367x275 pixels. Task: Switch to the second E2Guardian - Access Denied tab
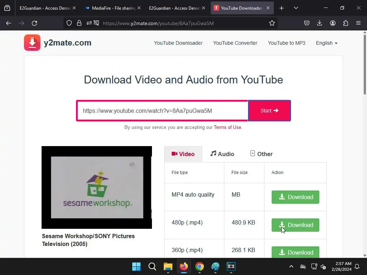coord(175,8)
